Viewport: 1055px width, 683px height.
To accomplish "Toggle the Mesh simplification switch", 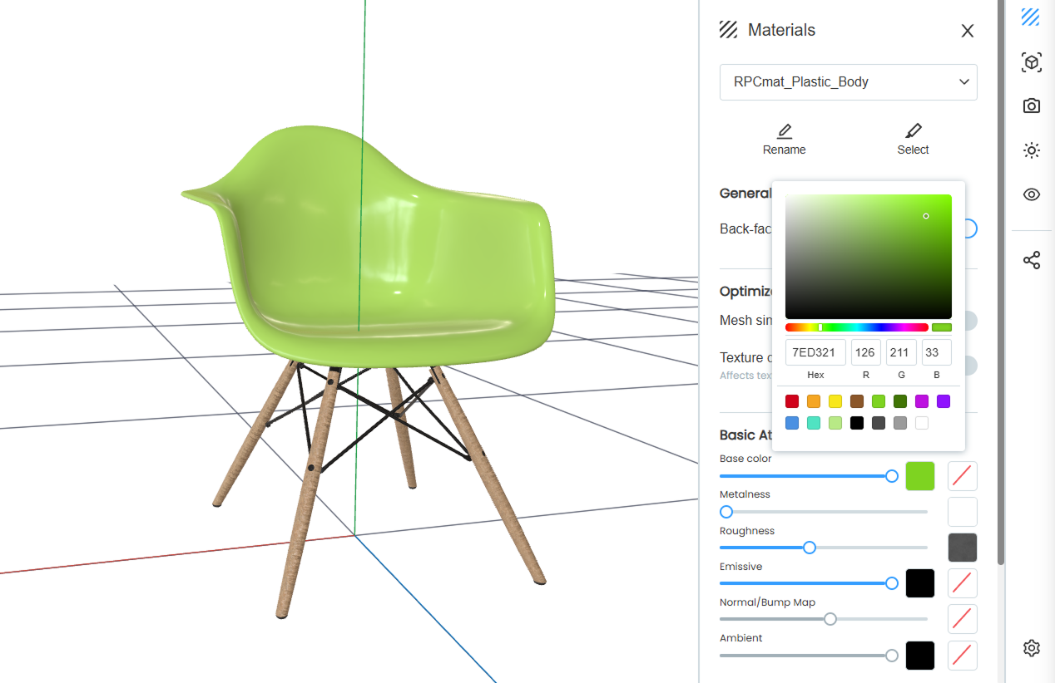I will coord(970,321).
